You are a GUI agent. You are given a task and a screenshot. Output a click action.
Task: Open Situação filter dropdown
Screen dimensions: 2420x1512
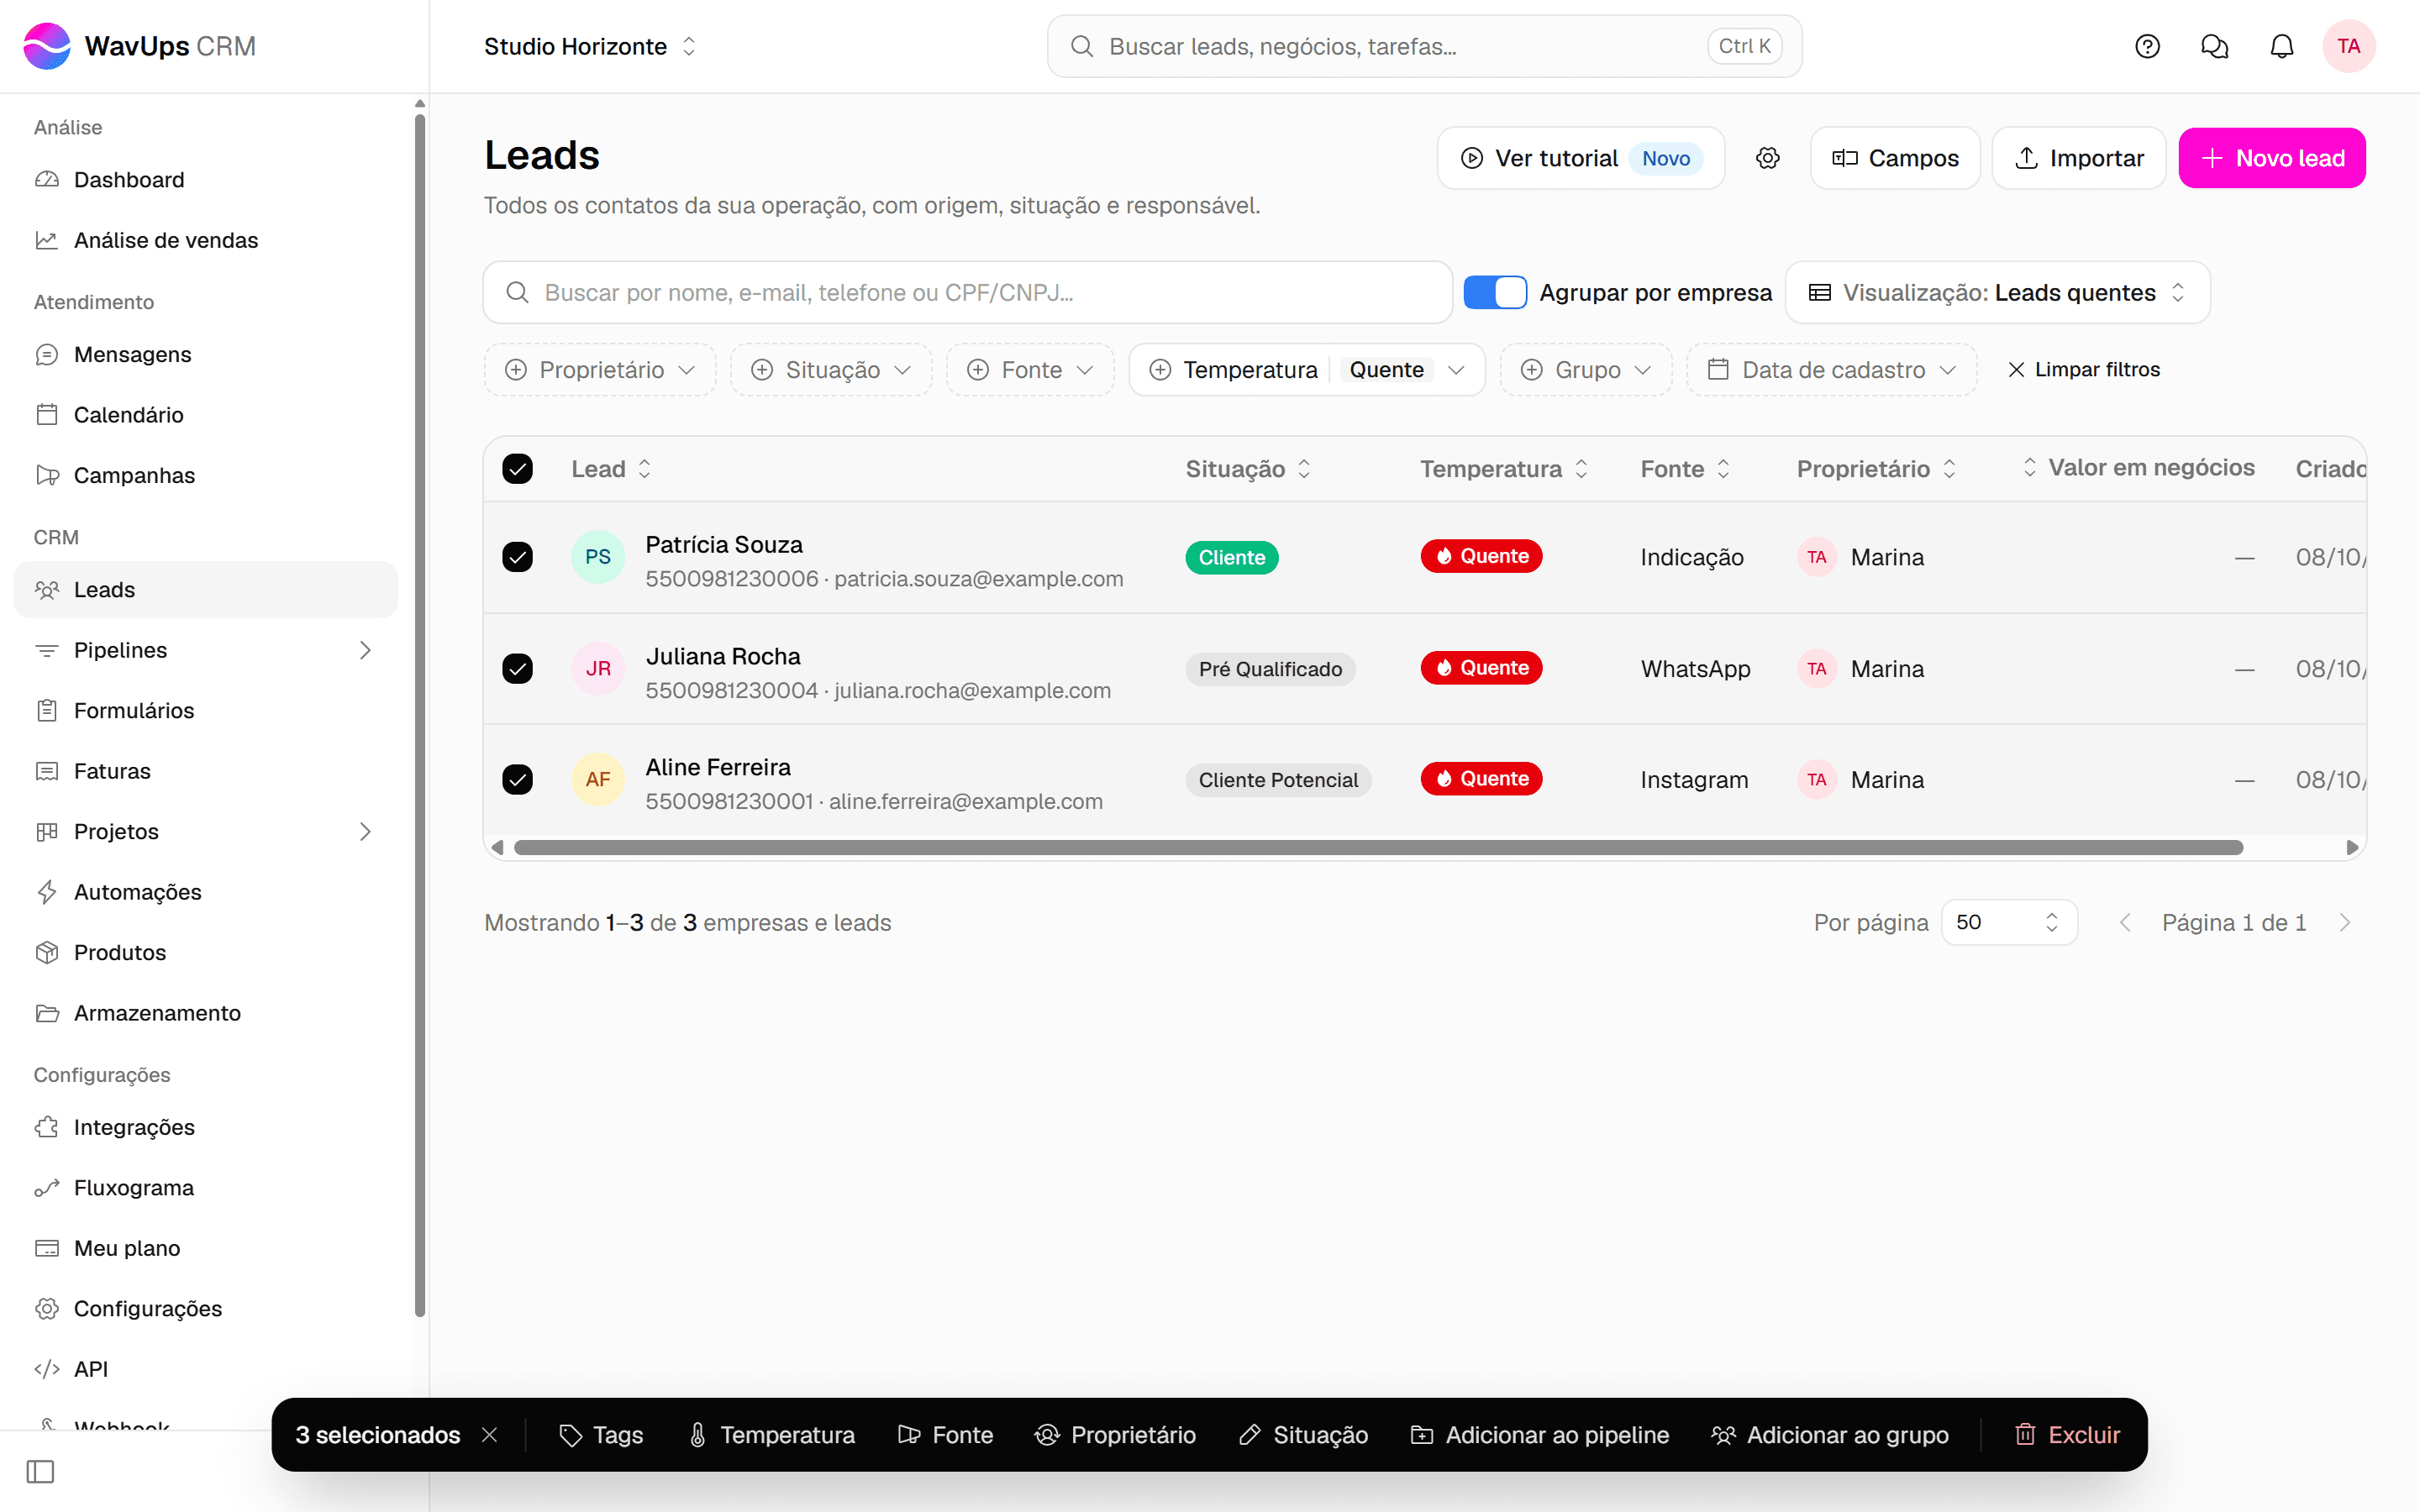click(x=831, y=370)
